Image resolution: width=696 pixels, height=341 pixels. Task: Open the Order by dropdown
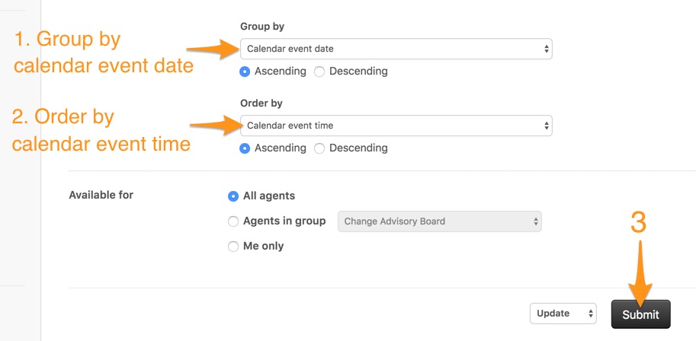[396, 126]
